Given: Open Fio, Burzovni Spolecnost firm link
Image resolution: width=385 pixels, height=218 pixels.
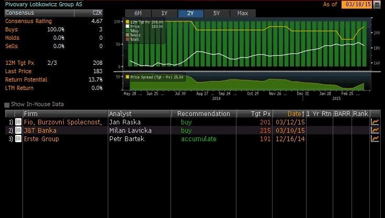Looking at the screenshot, I should pos(63,122).
